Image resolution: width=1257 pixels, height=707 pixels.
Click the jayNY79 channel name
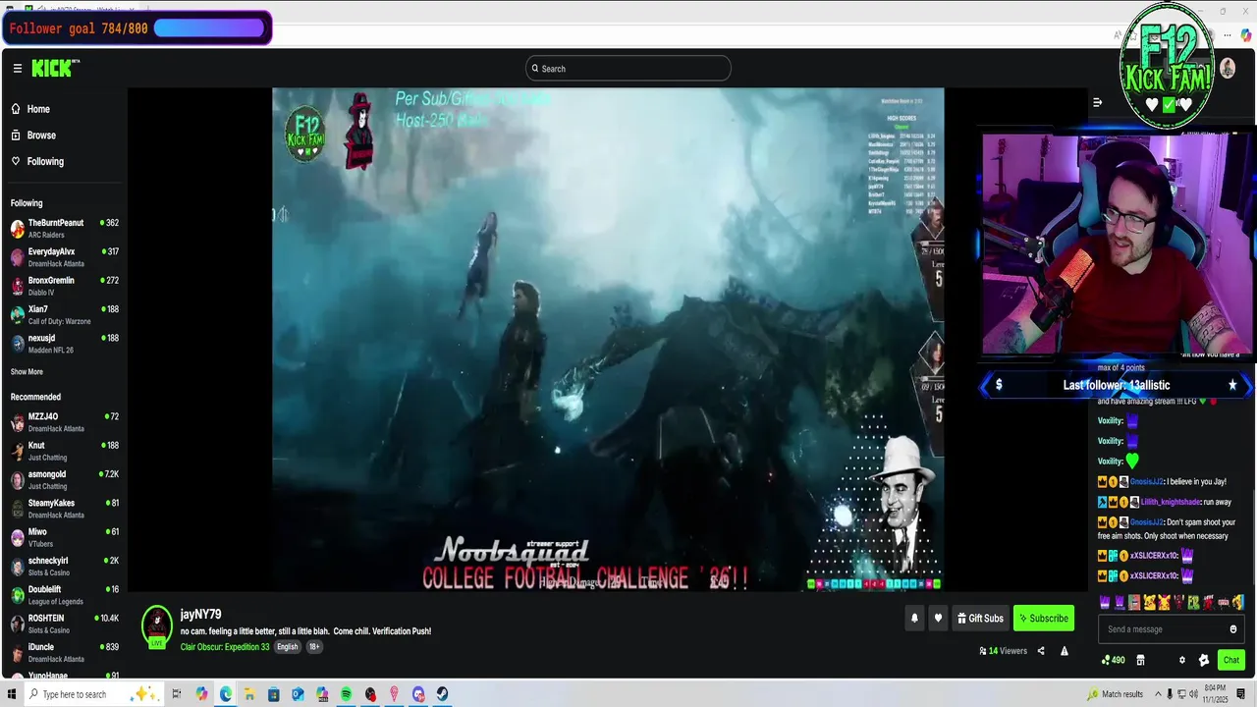click(200, 615)
